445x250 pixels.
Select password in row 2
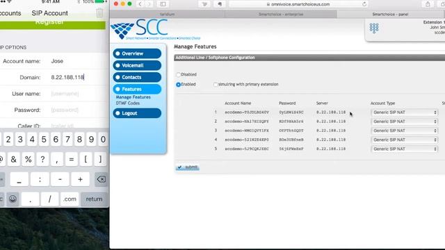click(x=291, y=122)
